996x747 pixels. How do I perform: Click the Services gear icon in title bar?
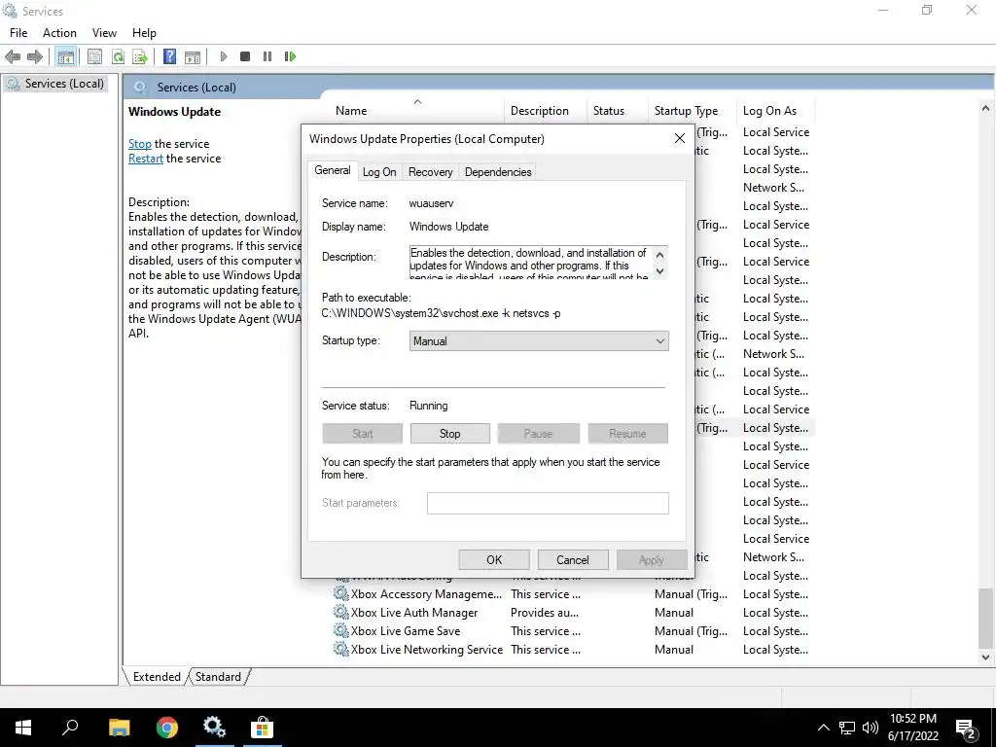tap(10, 11)
